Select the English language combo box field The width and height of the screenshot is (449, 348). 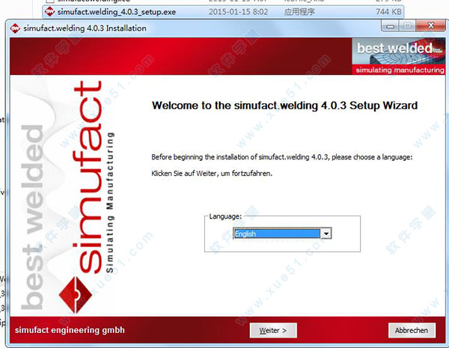point(276,233)
